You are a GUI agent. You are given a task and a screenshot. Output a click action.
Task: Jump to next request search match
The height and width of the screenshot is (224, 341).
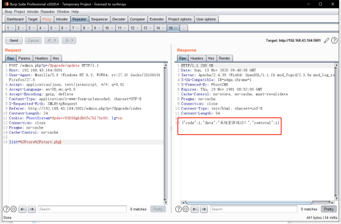point(31,209)
